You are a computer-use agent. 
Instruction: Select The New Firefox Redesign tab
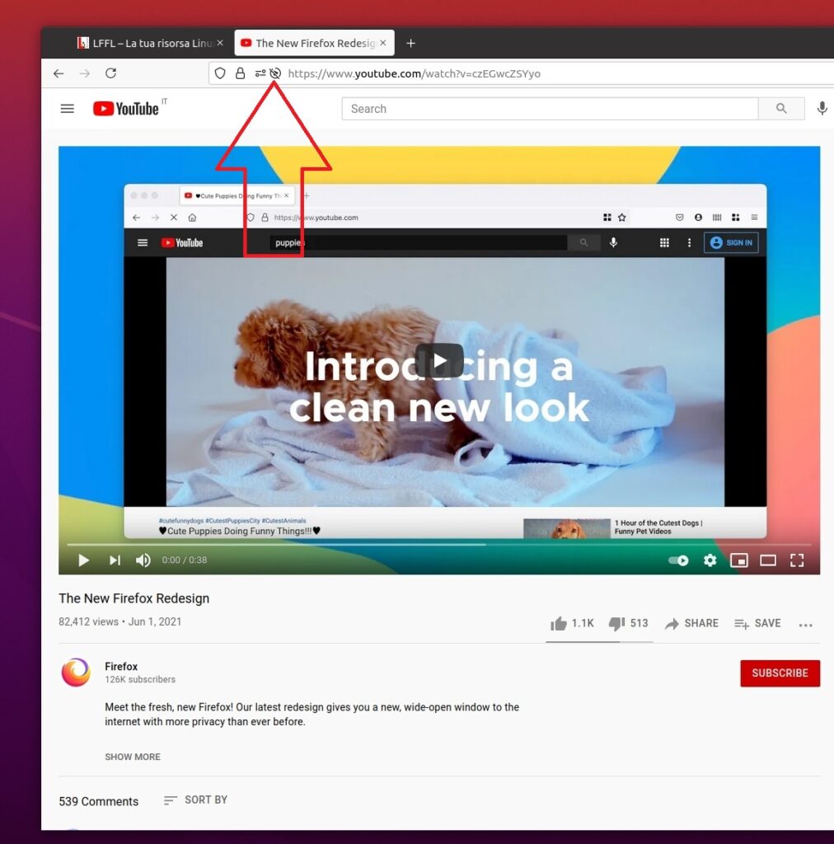(x=314, y=43)
